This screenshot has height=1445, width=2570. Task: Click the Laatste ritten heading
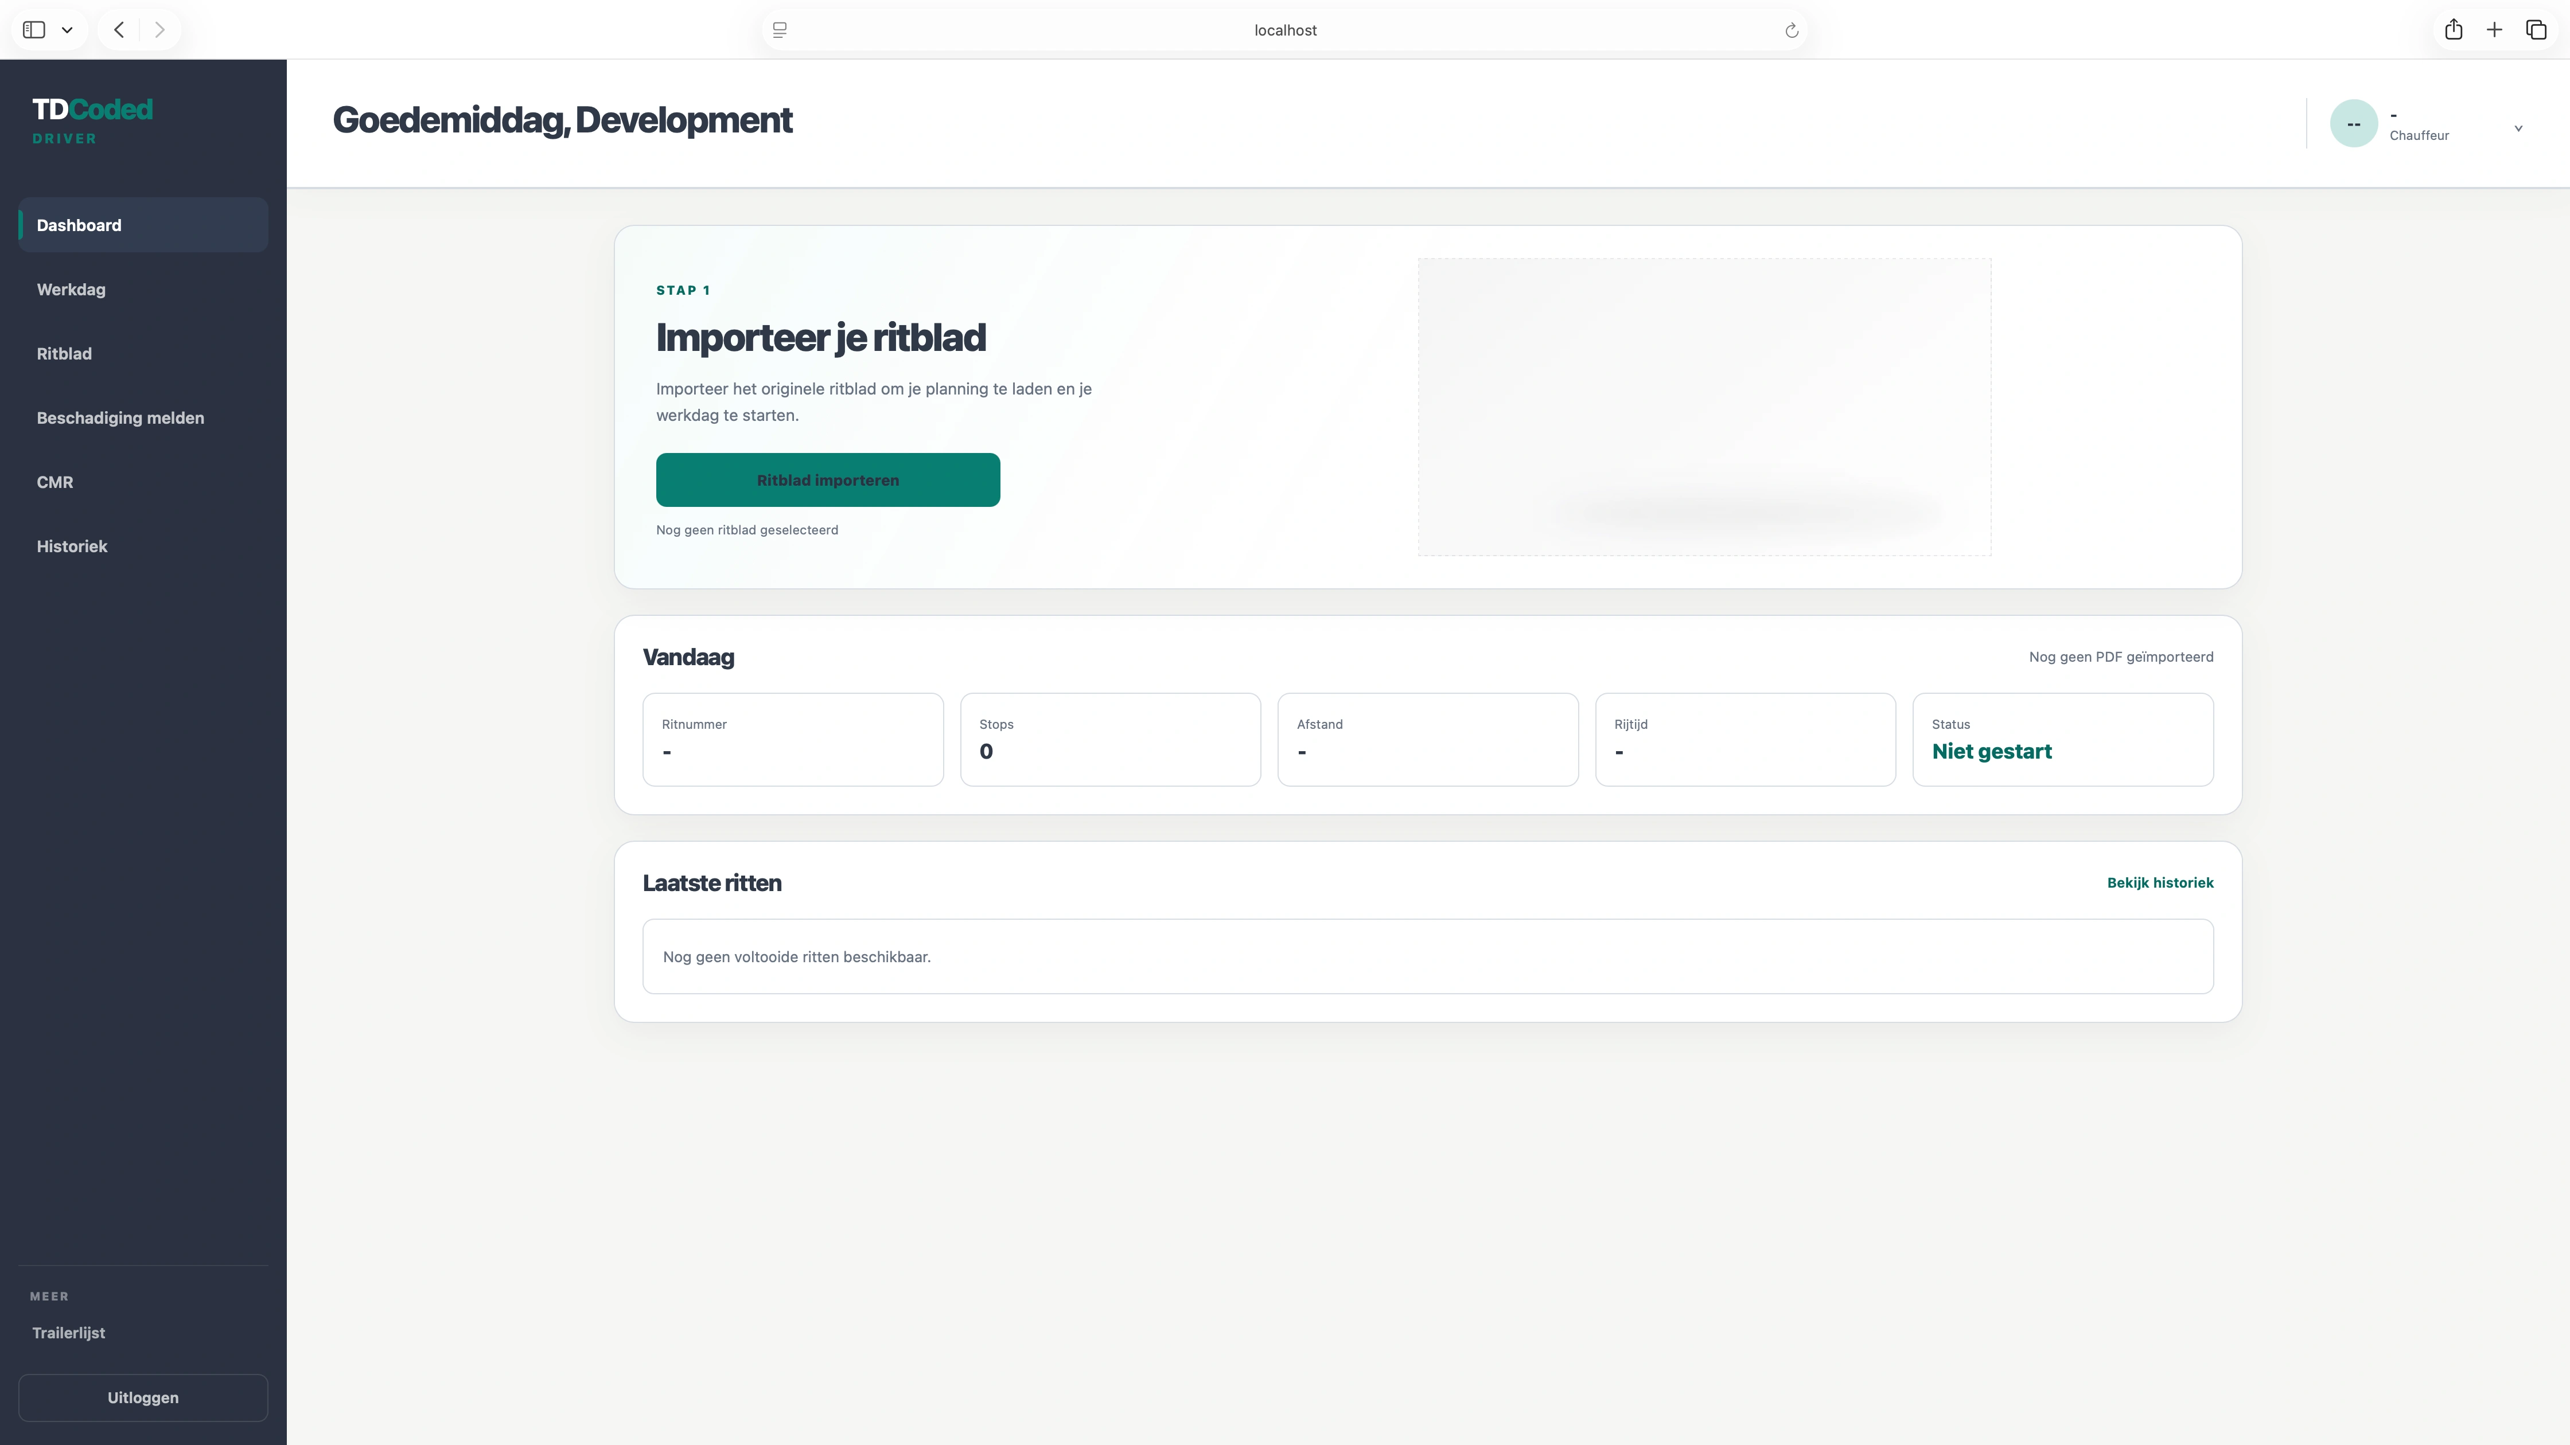[x=712, y=884]
